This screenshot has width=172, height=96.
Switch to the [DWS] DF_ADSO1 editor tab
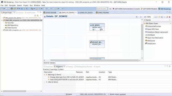tap(85, 13)
